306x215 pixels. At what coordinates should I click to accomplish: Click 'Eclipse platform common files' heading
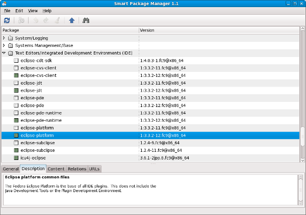point(37,177)
